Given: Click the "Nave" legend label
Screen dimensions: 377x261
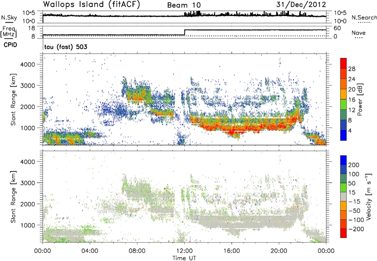Looking at the screenshot, I should coord(359,33).
